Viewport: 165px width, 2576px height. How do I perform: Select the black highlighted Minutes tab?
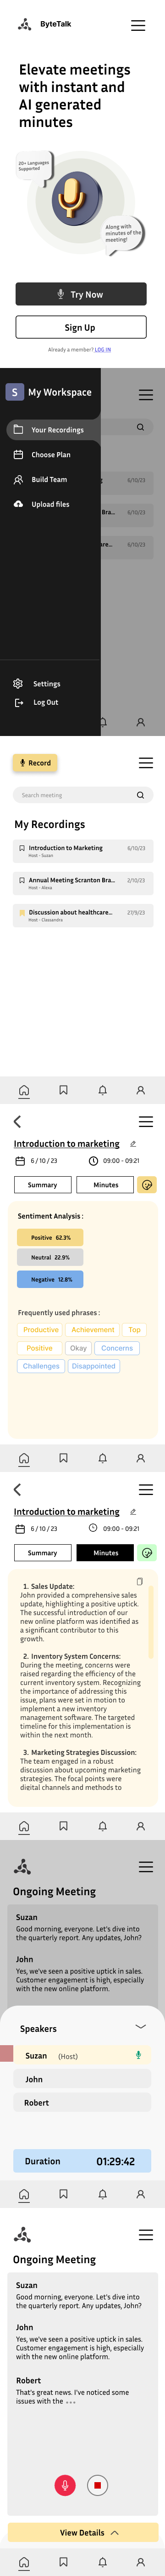click(106, 1552)
